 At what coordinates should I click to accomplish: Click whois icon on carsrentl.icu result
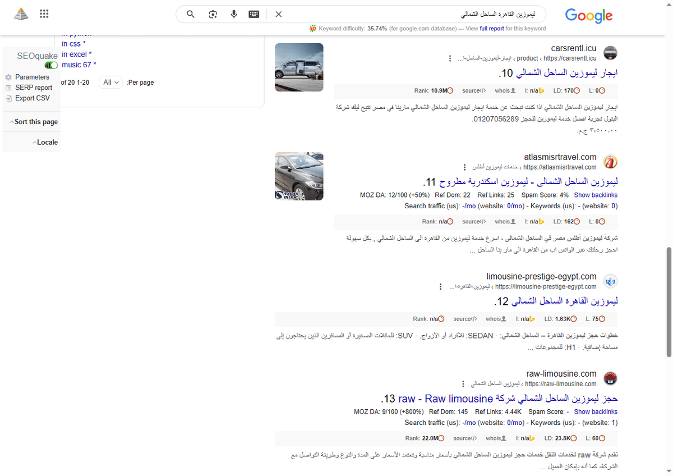click(504, 90)
